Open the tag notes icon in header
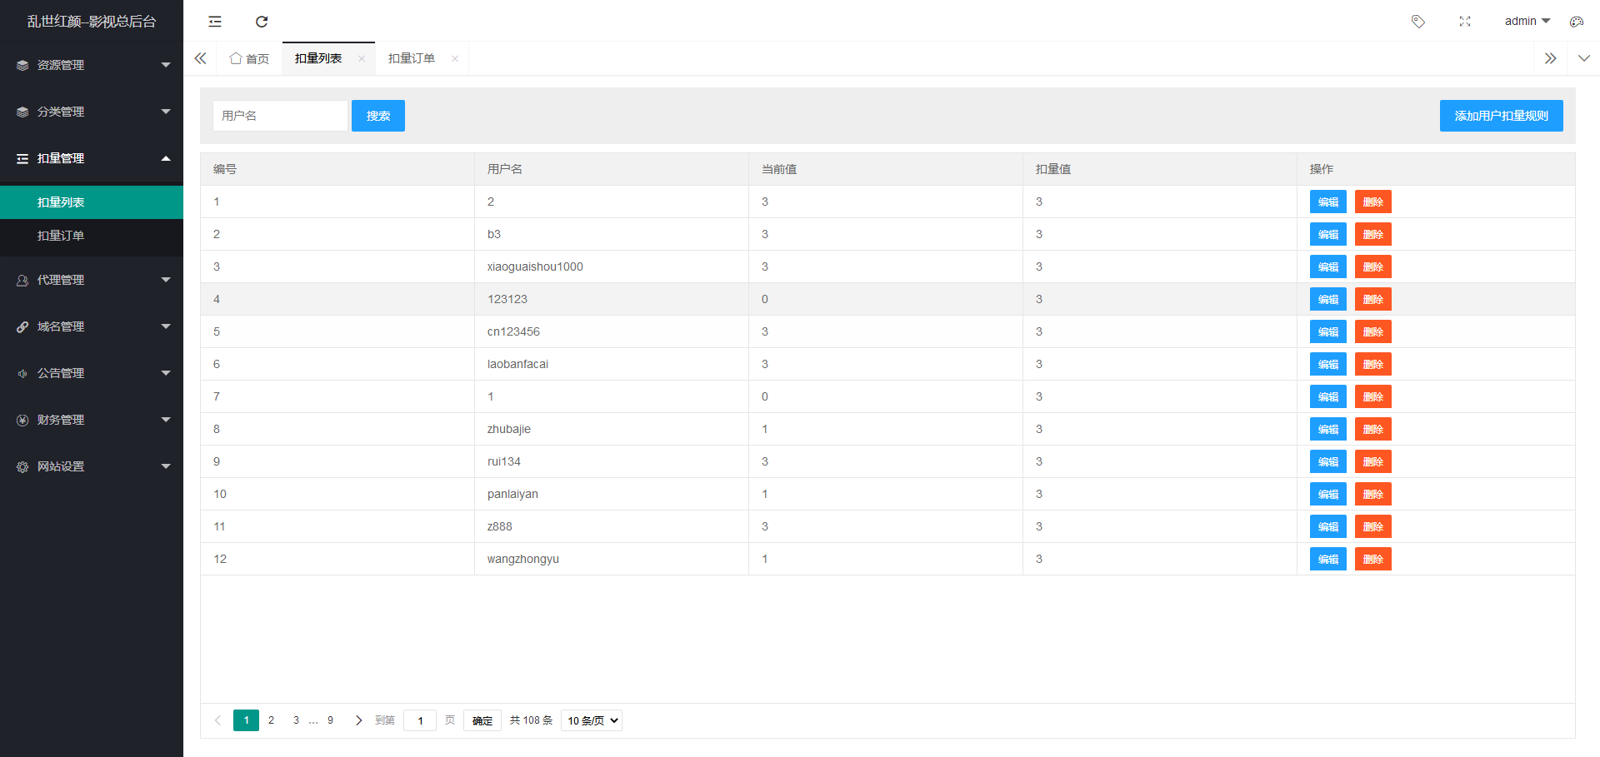 pyautogui.click(x=1417, y=22)
